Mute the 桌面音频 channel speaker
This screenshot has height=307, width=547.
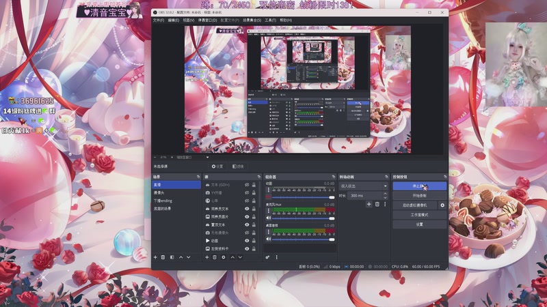[268, 239]
